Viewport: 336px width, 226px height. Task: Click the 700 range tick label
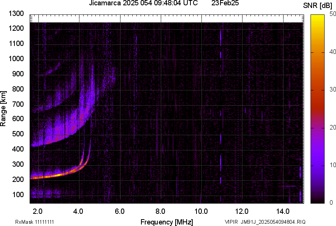[18, 104]
